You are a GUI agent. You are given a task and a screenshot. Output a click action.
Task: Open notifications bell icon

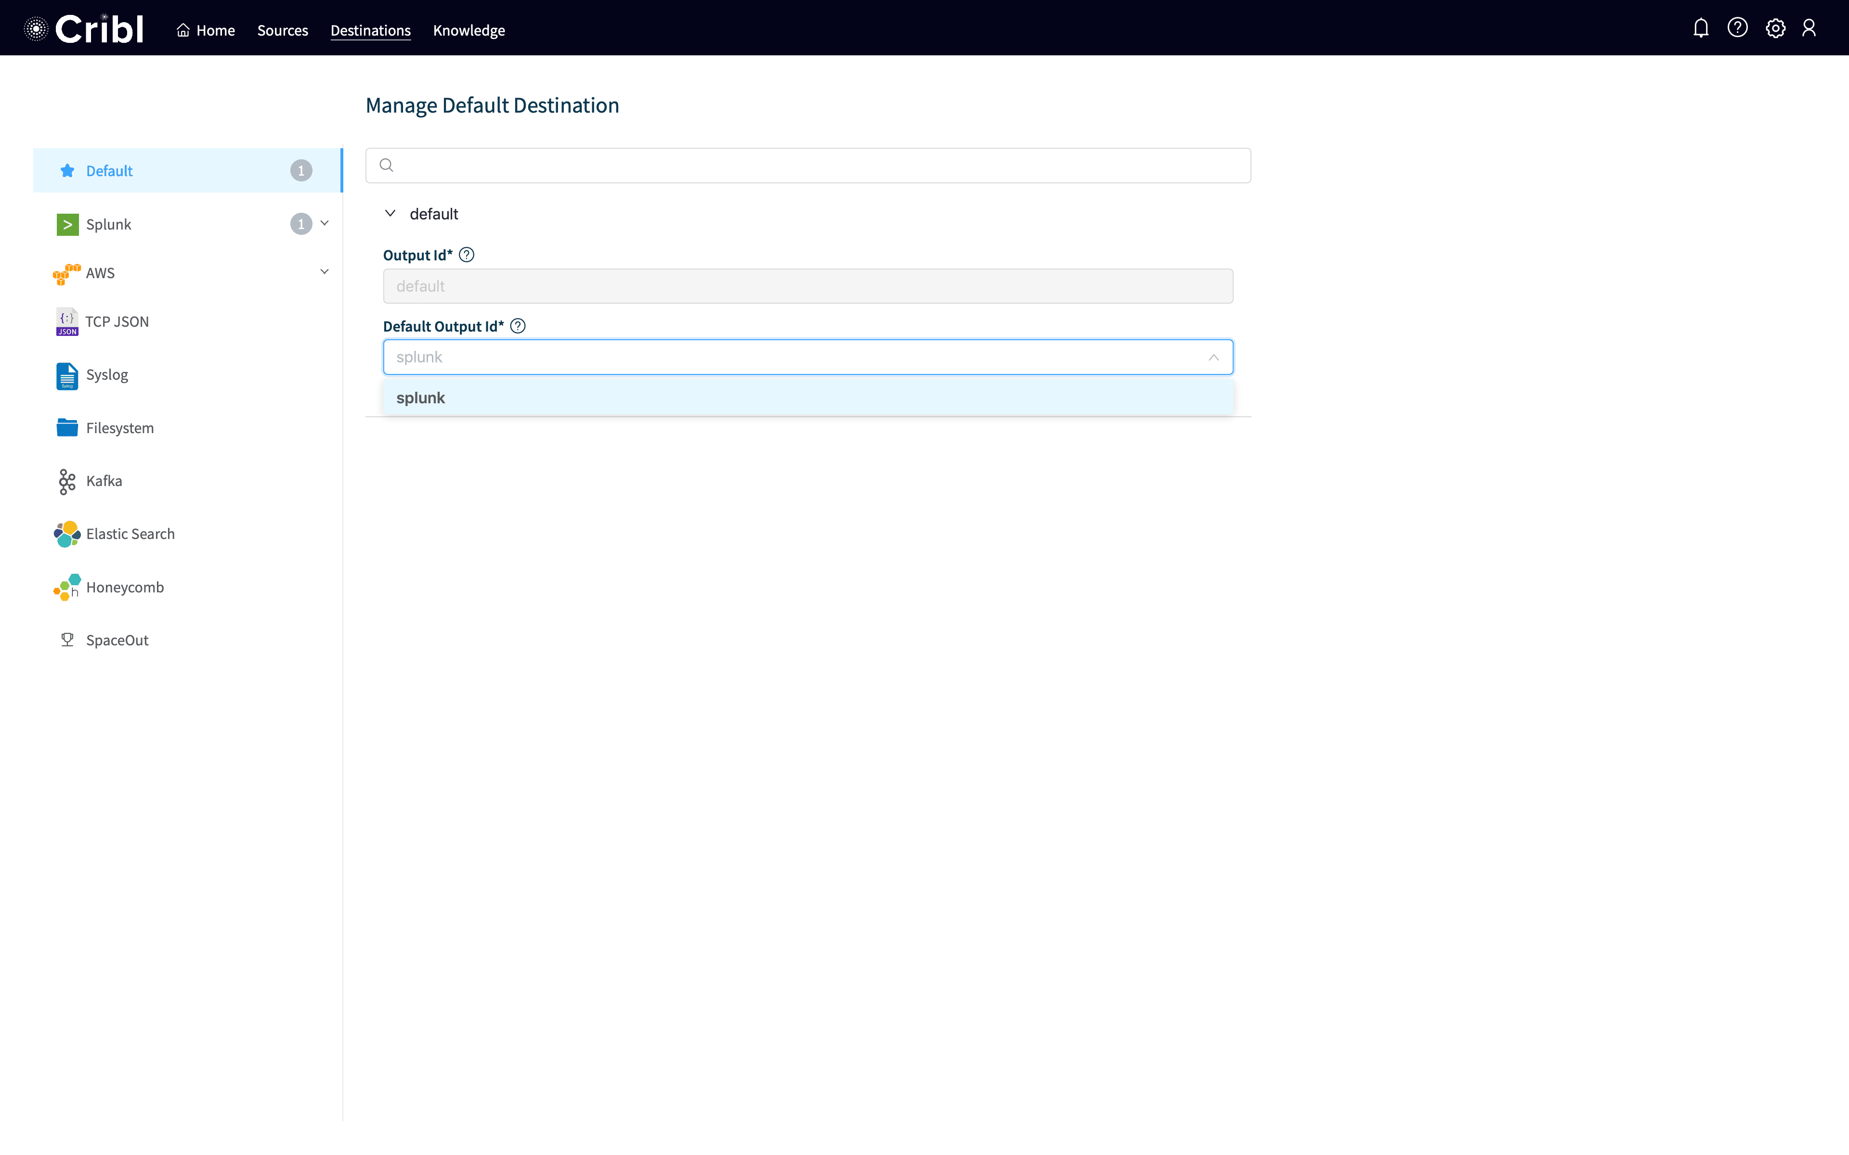click(1700, 29)
